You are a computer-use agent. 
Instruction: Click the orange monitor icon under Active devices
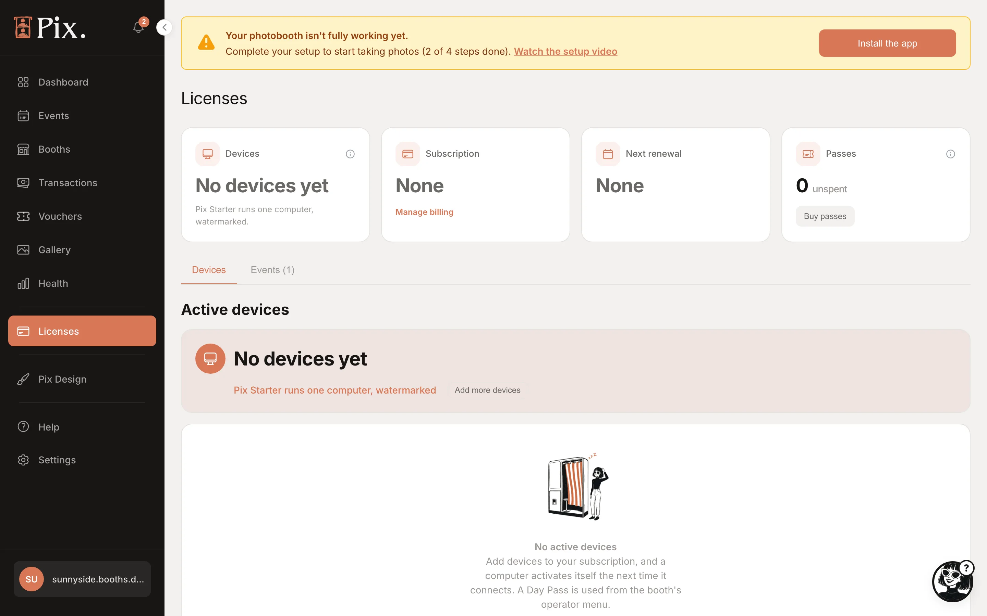click(210, 359)
